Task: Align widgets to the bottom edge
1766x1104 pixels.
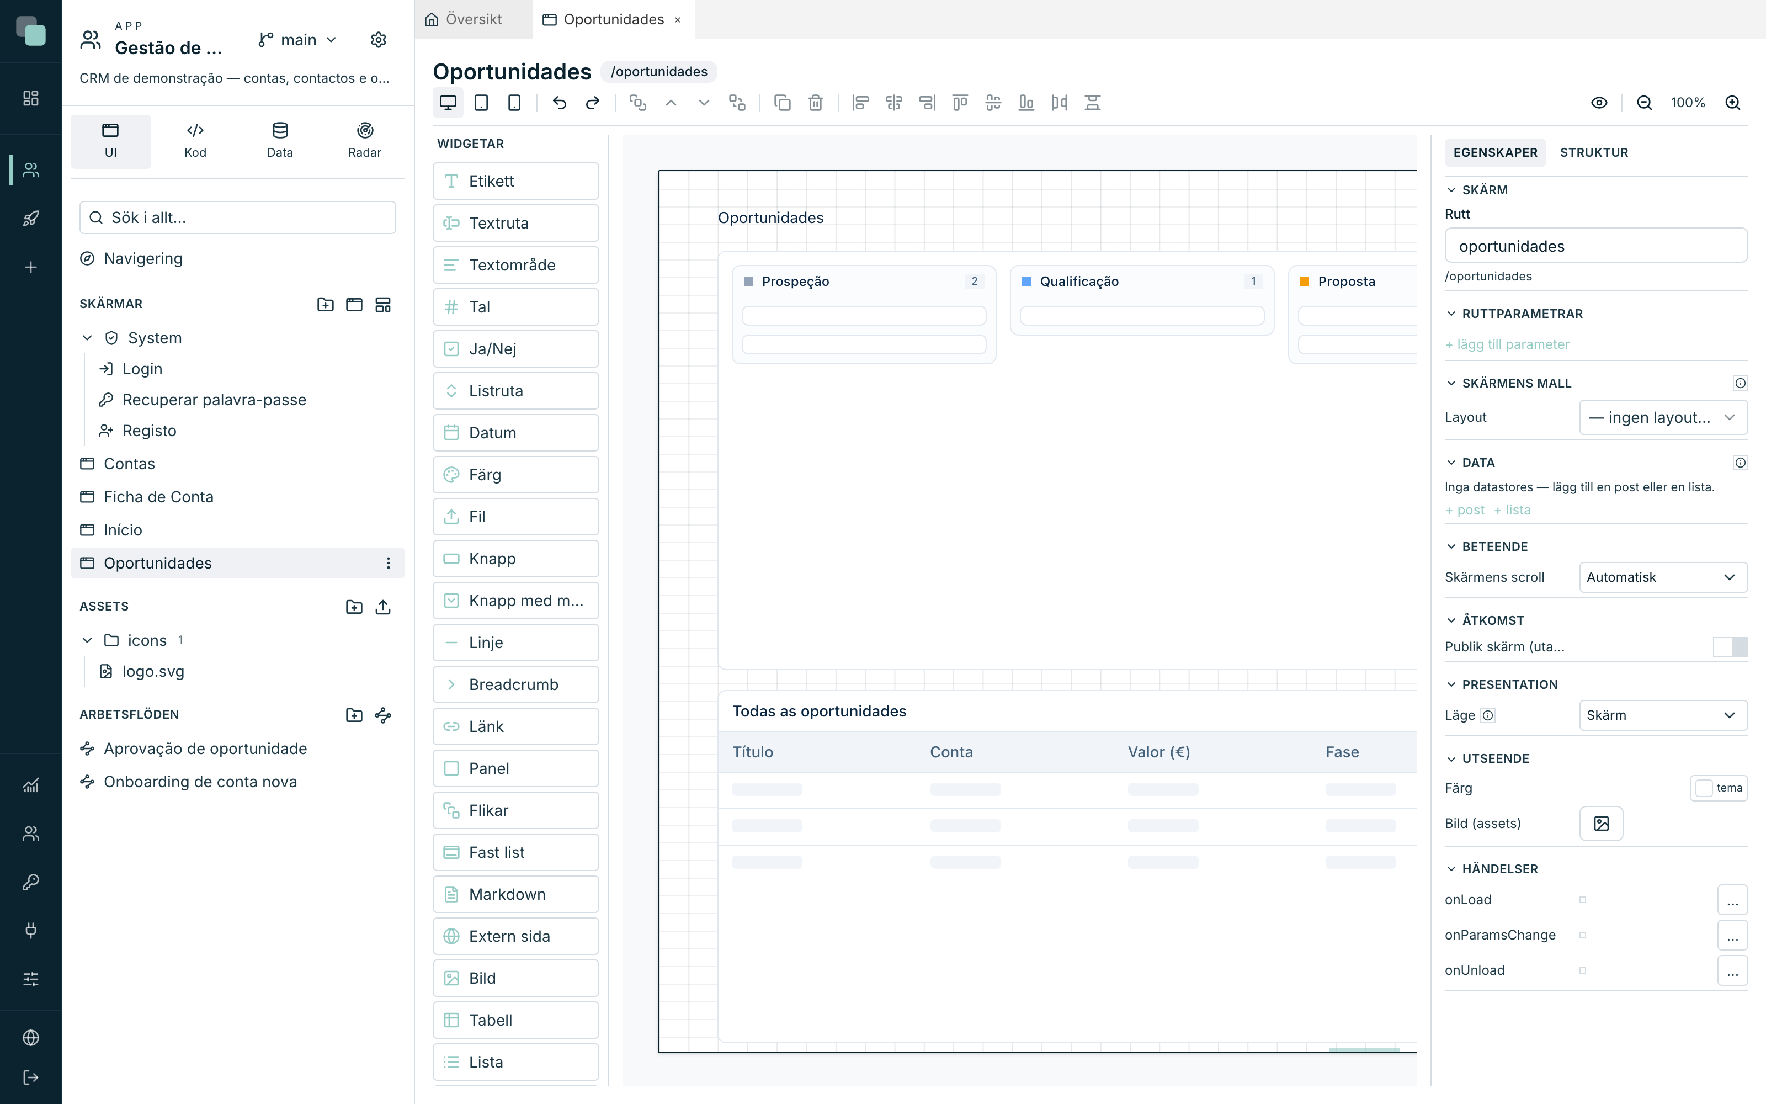Action: (x=1026, y=103)
